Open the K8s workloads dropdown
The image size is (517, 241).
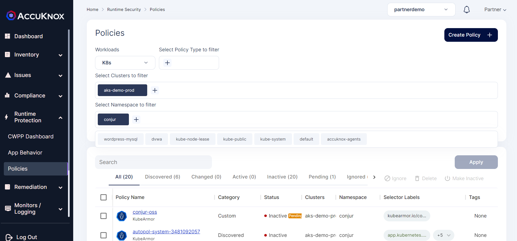125,63
